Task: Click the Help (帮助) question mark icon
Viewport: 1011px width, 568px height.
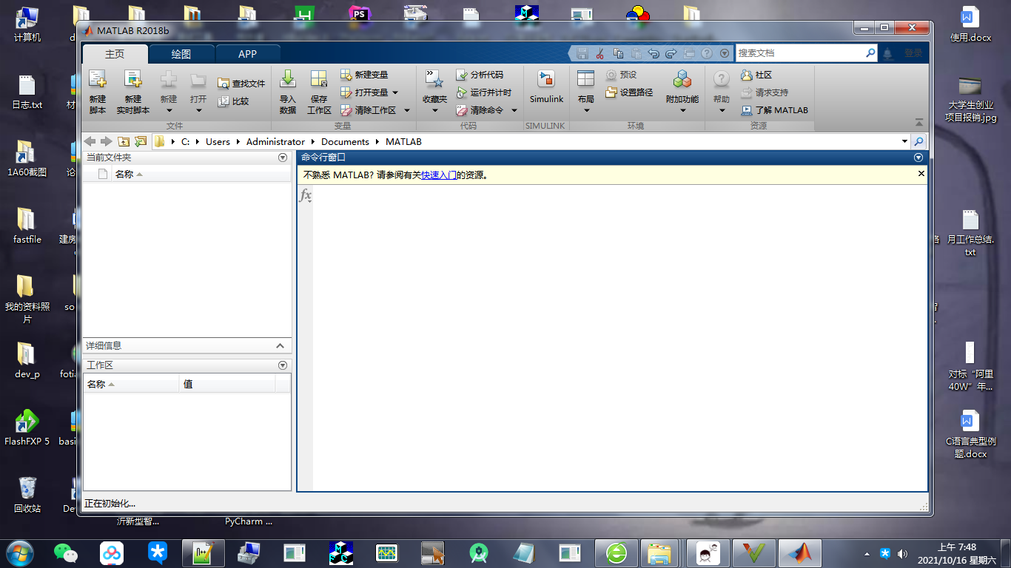Action: [x=722, y=80]
